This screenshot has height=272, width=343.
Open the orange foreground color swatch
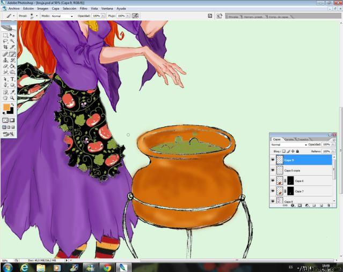6,107
